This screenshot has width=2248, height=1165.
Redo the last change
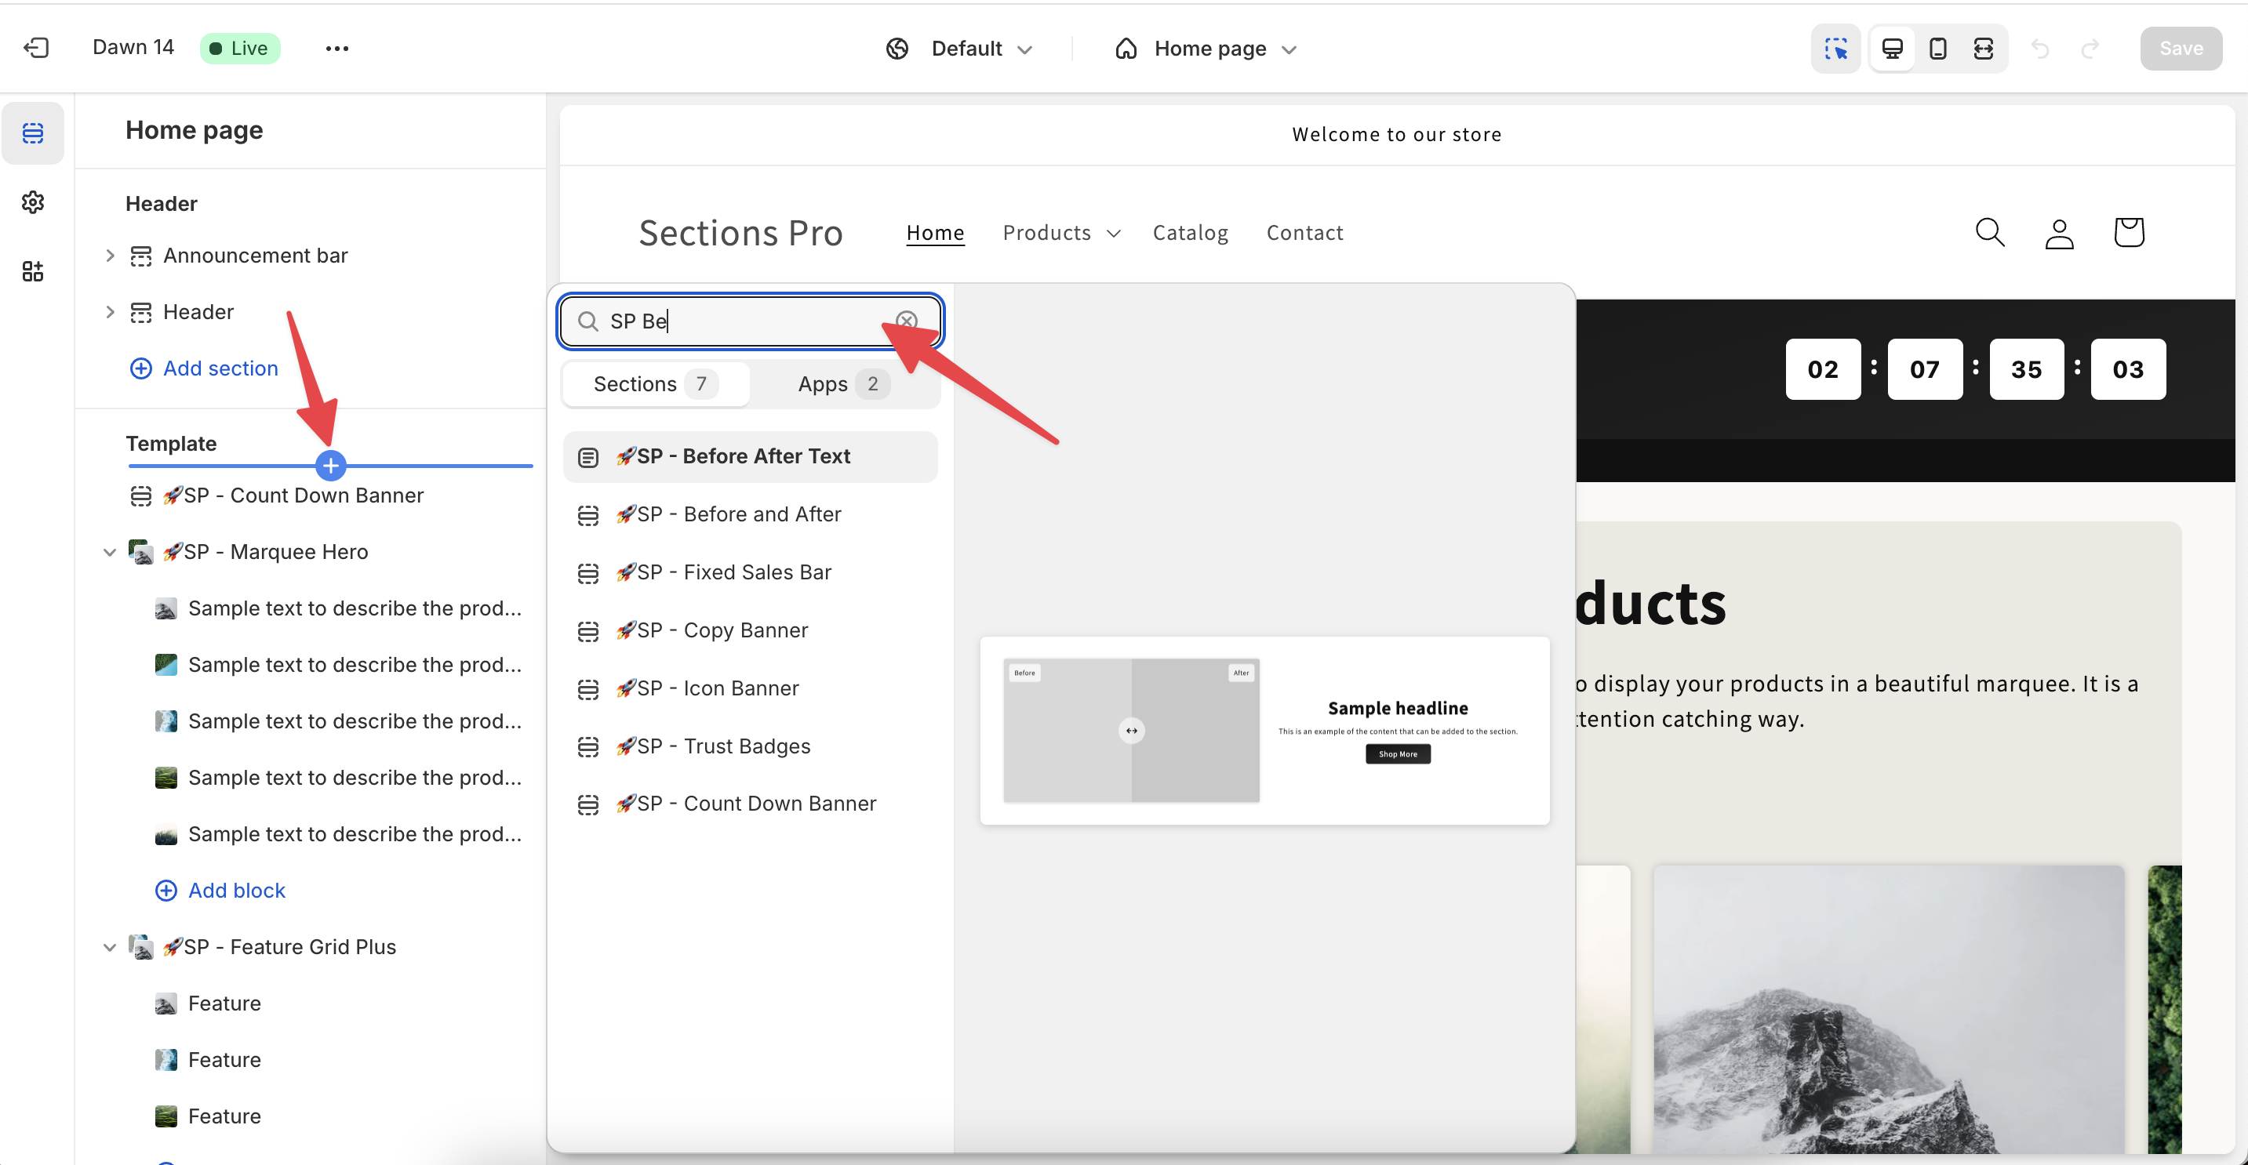pyautogui.click(x=2092, y=48)
